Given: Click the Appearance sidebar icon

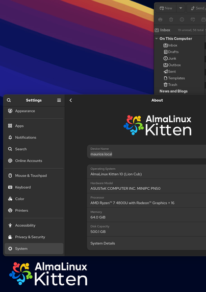Looking at the screenshot, I should click(x=10, y=111).
